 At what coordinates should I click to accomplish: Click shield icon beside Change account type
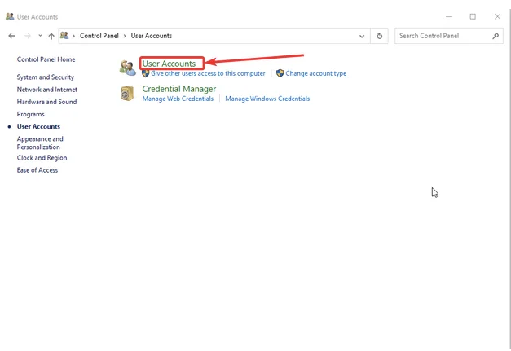coord(280,73)
